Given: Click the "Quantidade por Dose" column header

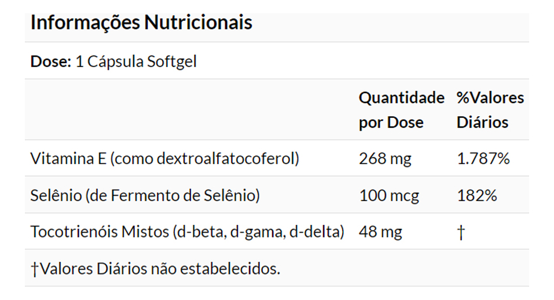Looking at the screenshot, I should click(x=401, y=110).
